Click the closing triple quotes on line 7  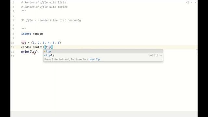[24, 29]
